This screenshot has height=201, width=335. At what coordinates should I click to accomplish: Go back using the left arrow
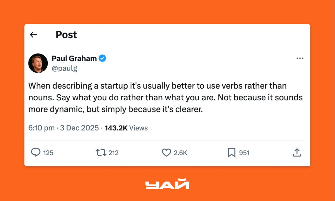click(x=33, y=35)
